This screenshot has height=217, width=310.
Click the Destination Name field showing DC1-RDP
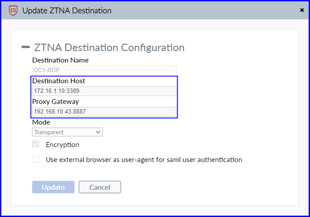104,70
